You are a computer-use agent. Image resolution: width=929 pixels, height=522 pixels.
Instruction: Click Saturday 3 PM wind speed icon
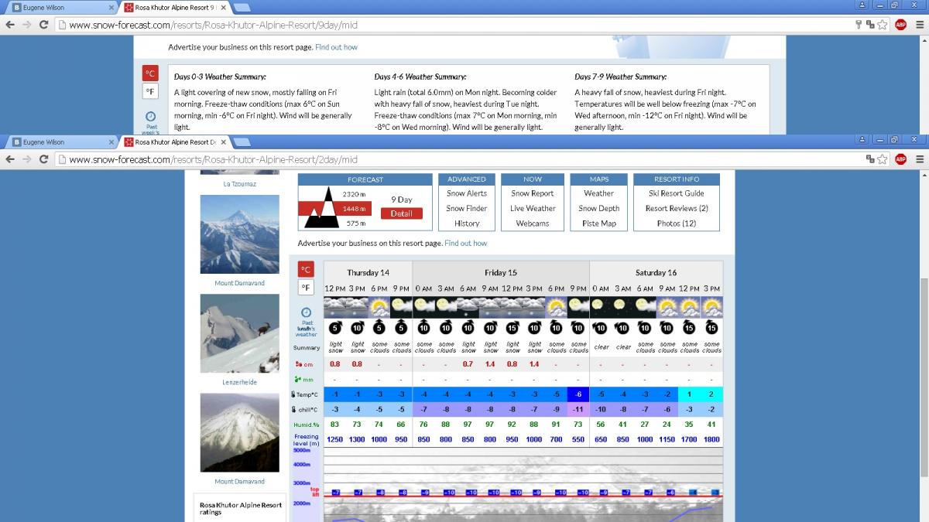[711, 328]
